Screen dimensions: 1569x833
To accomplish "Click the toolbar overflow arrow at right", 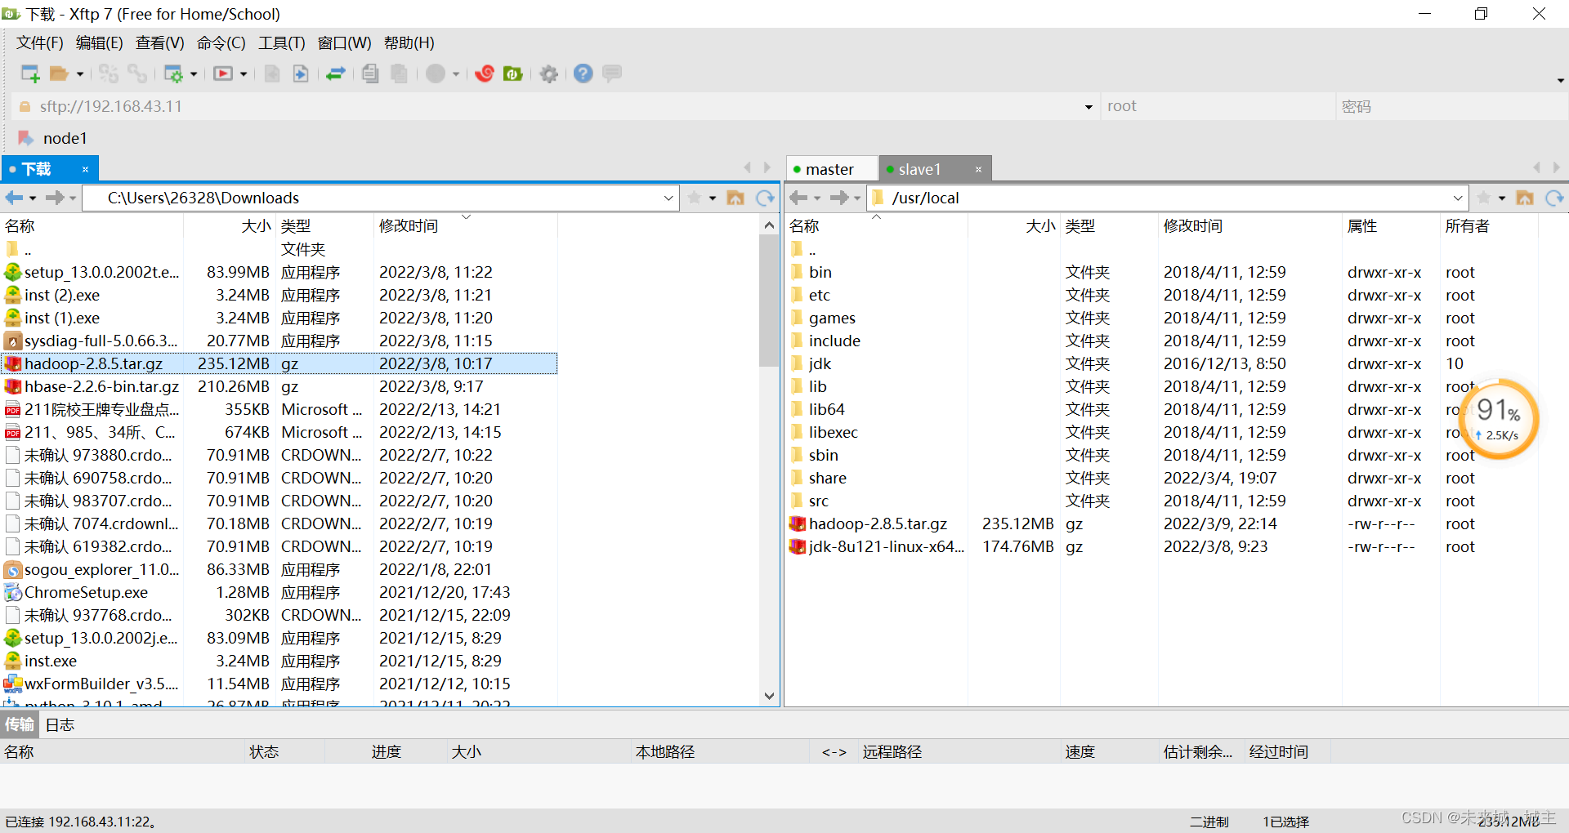I will coord(1560,80).
